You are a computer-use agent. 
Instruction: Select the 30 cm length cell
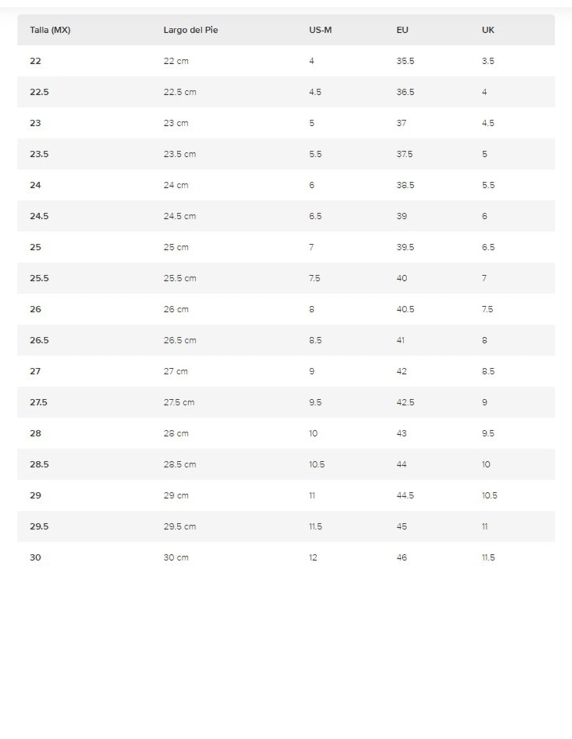[176, 557]
